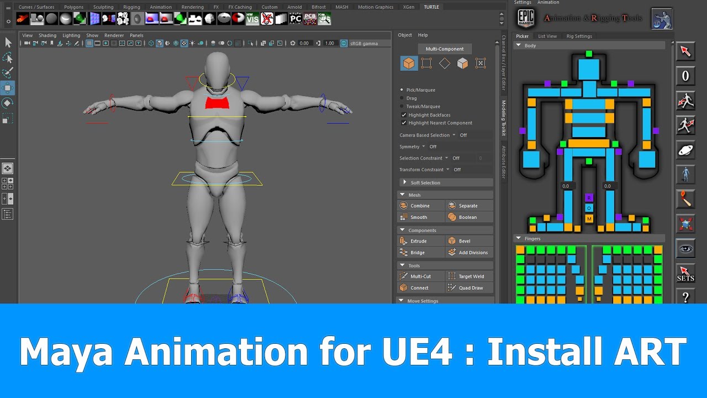Viewport: 707px width, 398px height.
Task: Open the Selection Constraint dropdown
Action: 424,158
